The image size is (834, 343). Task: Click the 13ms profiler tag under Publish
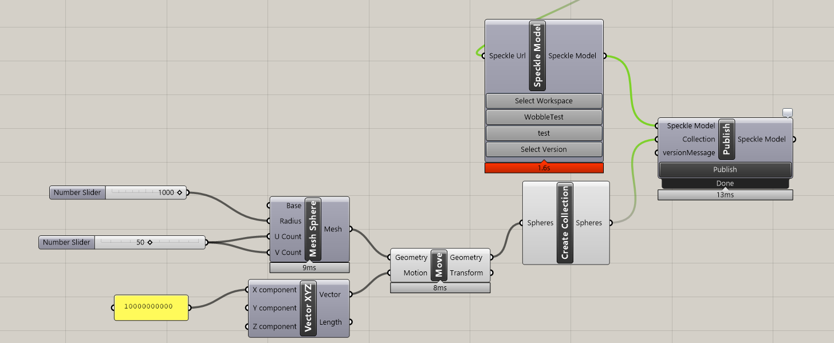725,195
